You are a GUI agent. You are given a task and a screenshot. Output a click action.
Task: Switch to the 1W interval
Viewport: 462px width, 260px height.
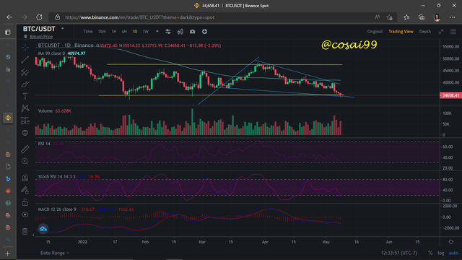[146, 32]
